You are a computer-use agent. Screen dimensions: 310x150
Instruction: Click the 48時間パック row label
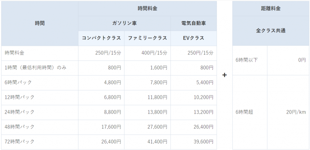tap(20, 127)
